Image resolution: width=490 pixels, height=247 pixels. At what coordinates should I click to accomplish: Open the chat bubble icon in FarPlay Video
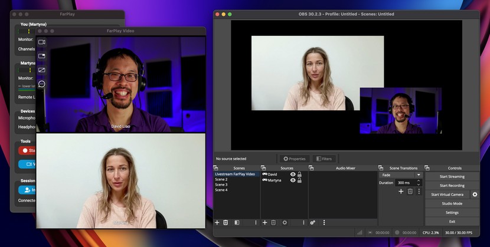42,84
